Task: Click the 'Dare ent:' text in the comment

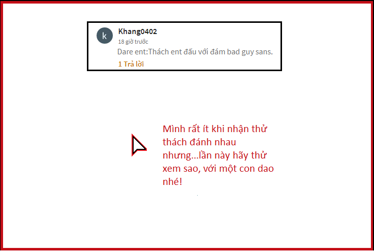Action: [133, 52]
